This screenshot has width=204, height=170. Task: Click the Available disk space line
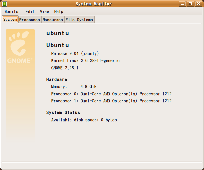(x=84, y=120)
